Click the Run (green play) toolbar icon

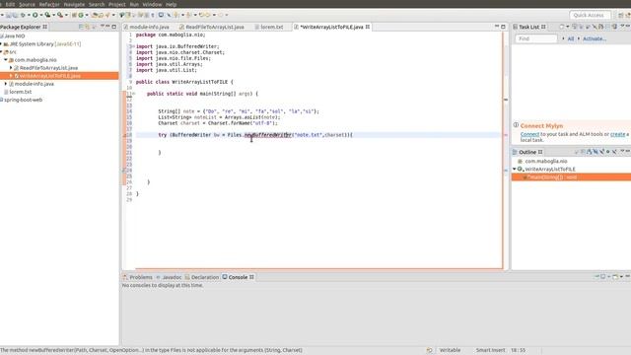tap(35, 15)
